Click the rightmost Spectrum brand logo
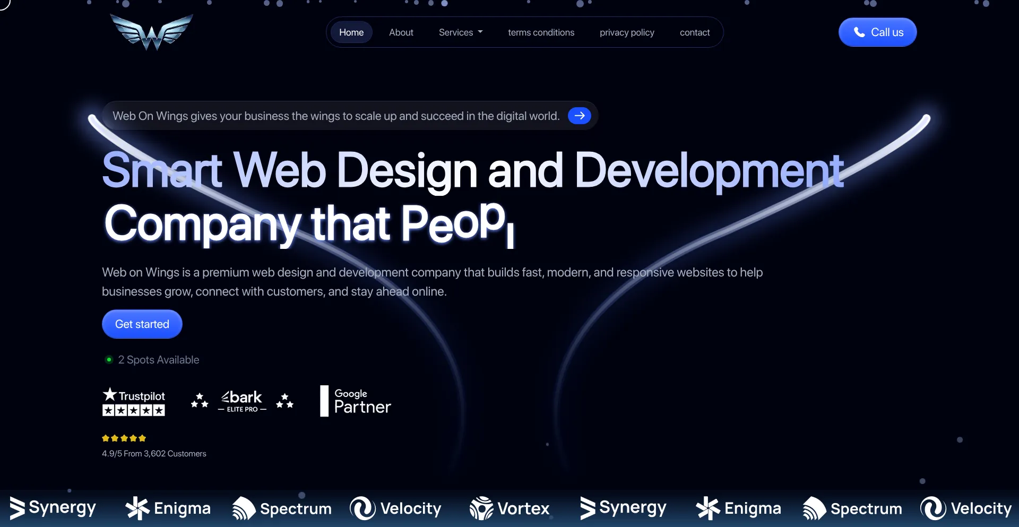 coord(852,508)
